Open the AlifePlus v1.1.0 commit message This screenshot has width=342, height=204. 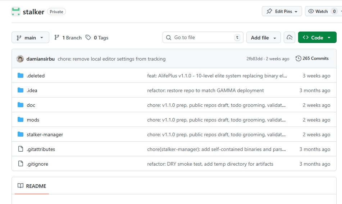(x=217, y=76)
